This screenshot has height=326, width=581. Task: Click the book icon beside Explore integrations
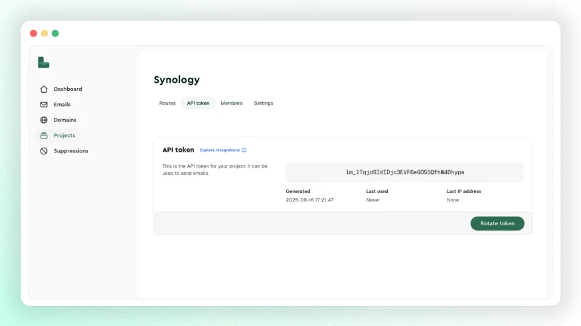[244, 150]
